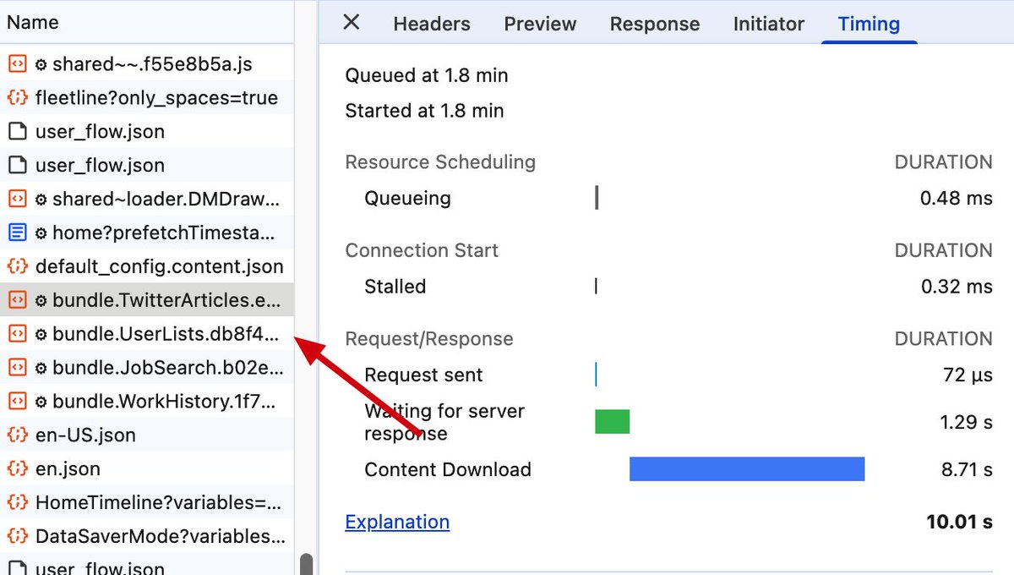
Task: Select bundle.JobSearch.b02e request
Action: click(x=147, y=368)
